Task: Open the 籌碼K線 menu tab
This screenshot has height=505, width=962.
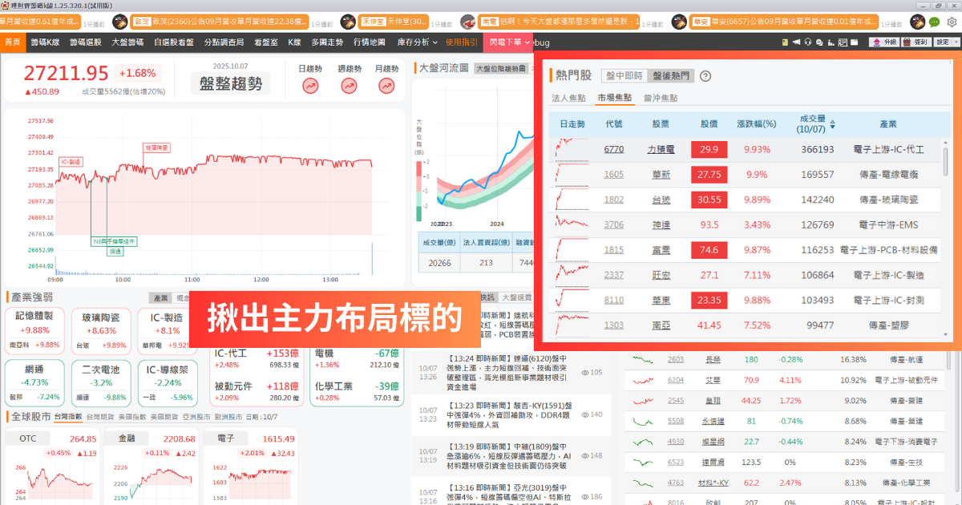Action: click(45, 42)
